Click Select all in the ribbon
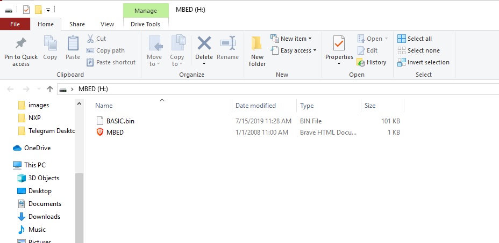 coord(415,39)
